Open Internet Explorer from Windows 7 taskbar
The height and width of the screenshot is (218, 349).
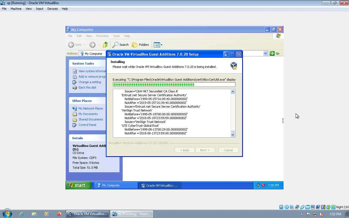[x=22, y=214]
